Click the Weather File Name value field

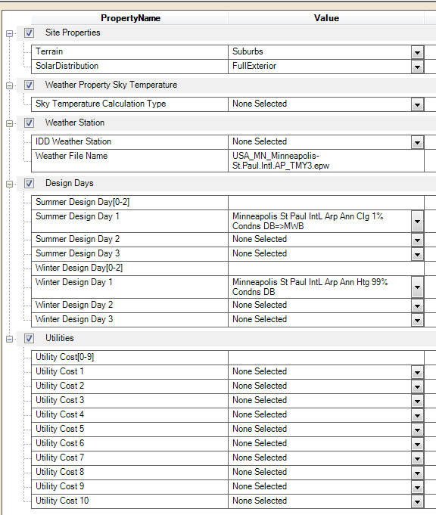[x=325, y=160]
